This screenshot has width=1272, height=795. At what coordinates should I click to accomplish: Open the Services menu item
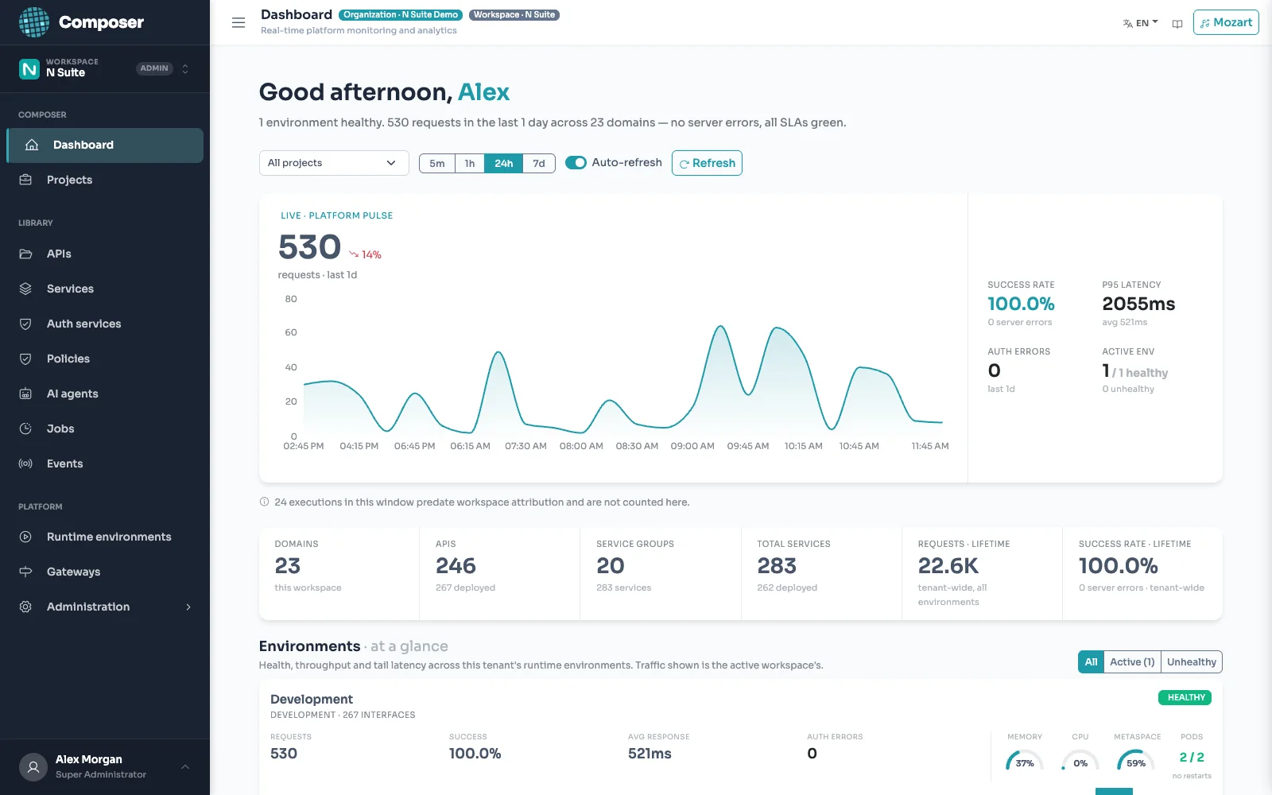click(x=105, y=289)
